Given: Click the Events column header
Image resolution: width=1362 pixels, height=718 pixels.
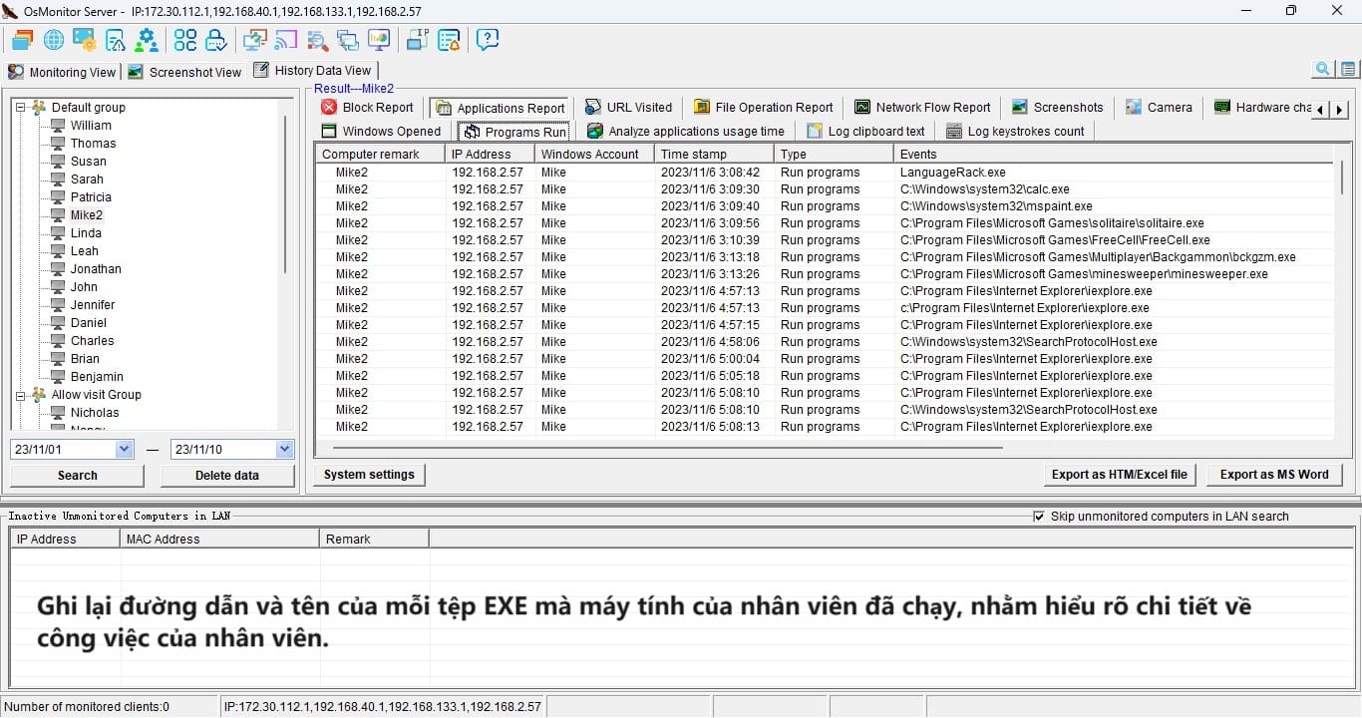Looking at the screenshot, I should (x=1113, y=155).
